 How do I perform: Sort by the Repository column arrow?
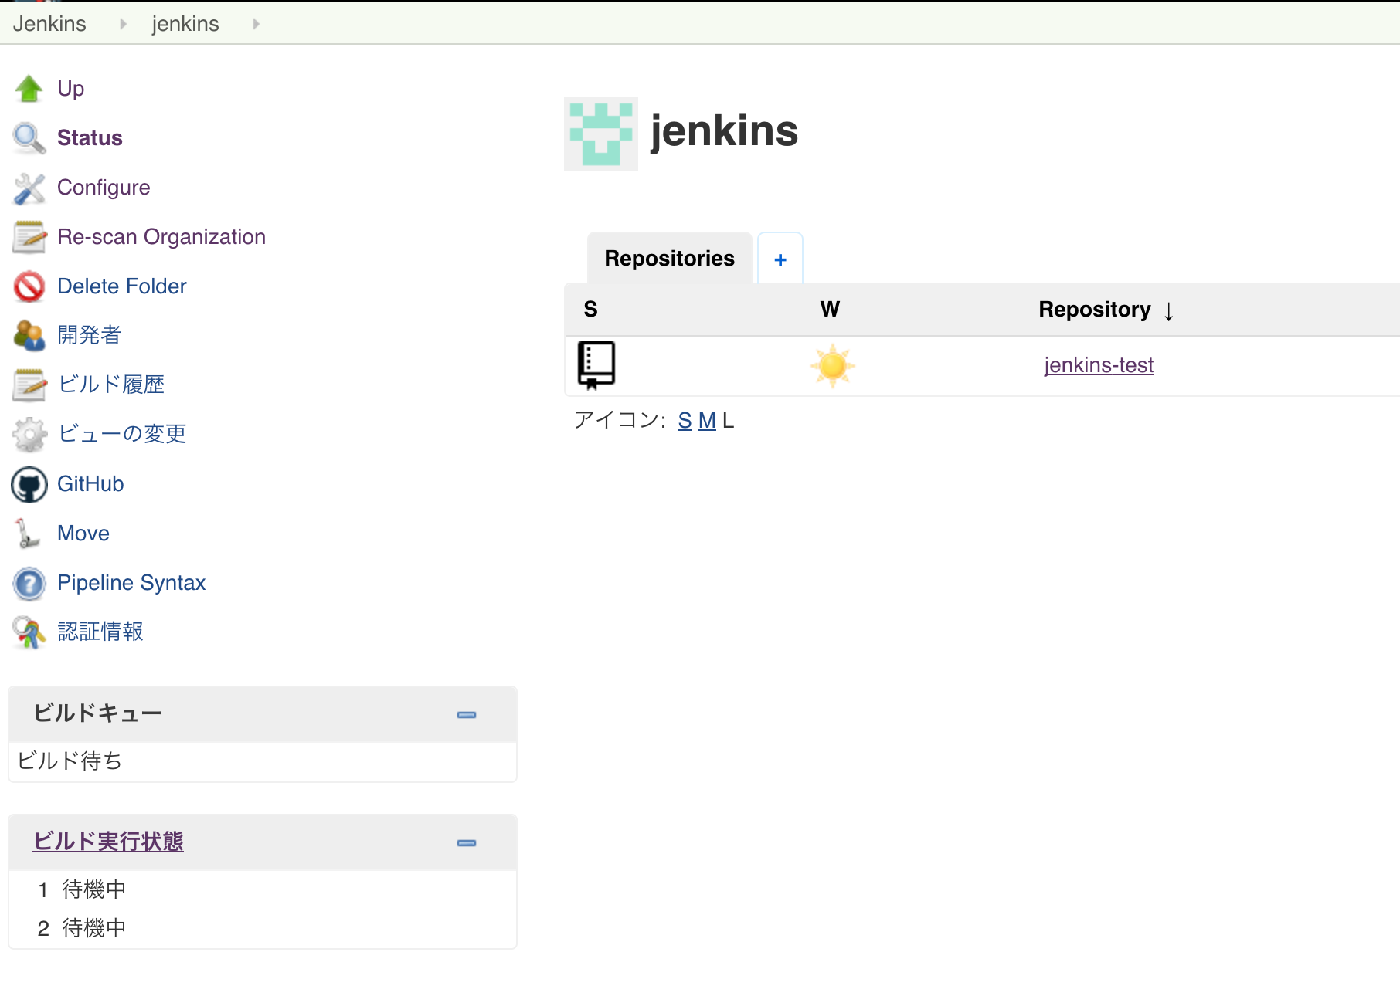[1169, 310]
